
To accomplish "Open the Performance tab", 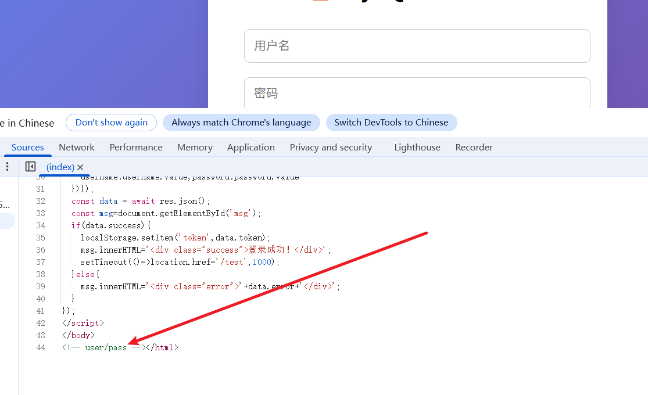I will (x=136, y=148).
